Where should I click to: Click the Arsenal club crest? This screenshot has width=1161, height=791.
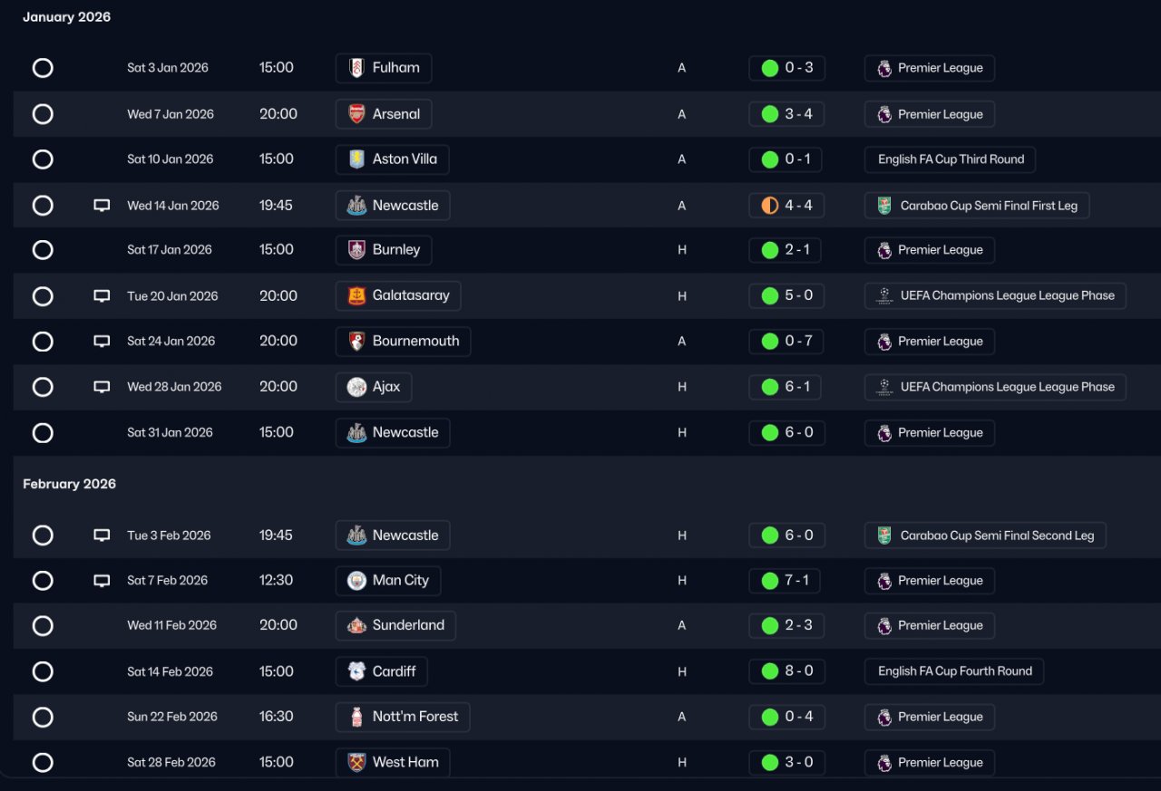[x=356, y=114]
